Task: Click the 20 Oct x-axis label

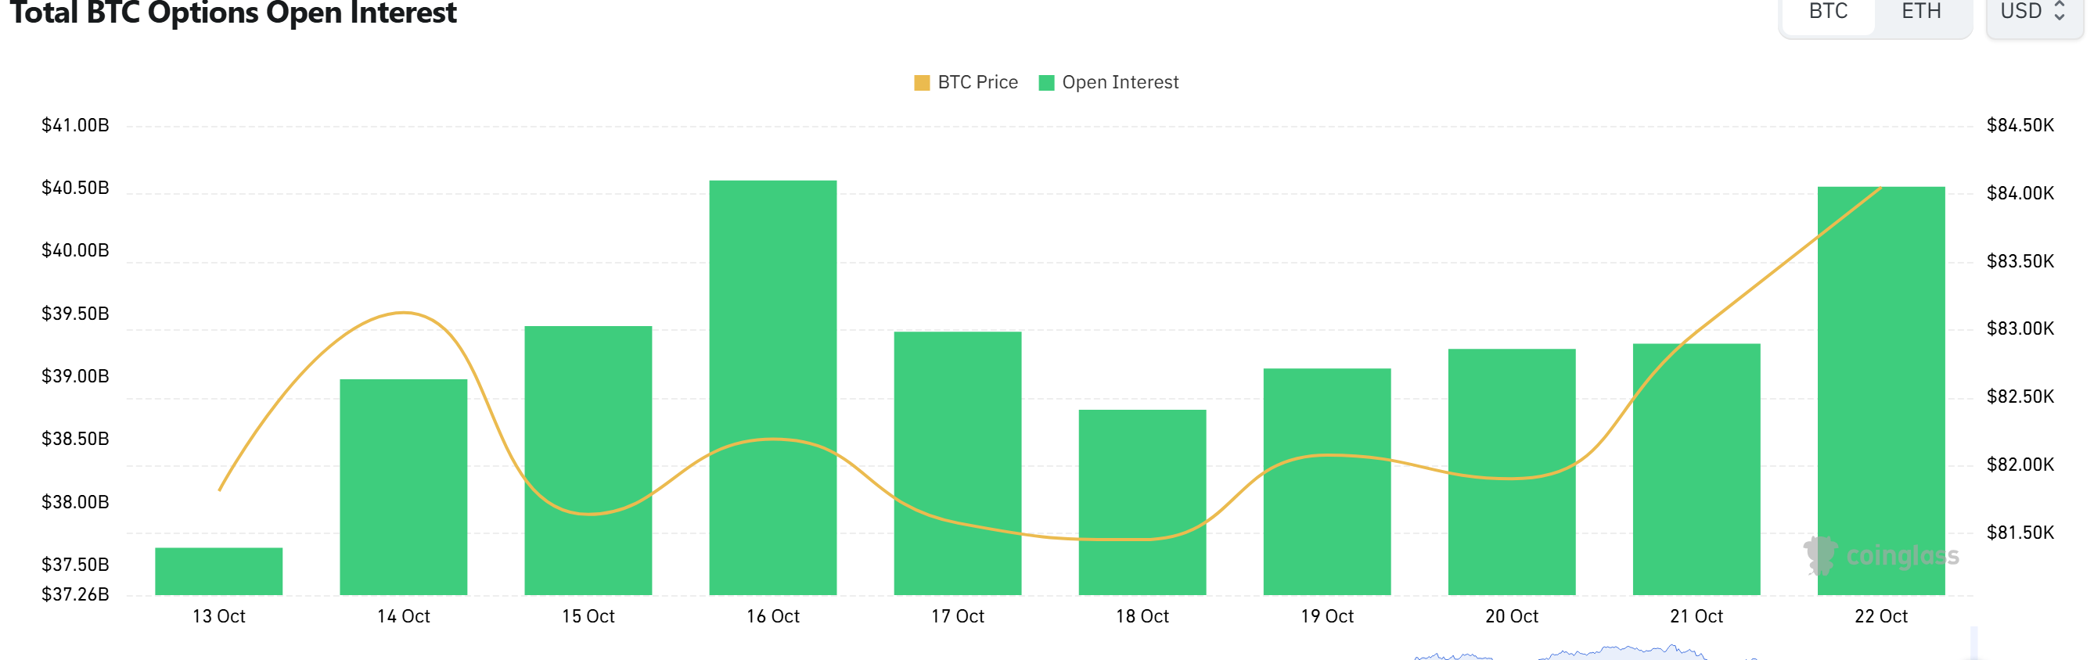Action: (1511, 616)
